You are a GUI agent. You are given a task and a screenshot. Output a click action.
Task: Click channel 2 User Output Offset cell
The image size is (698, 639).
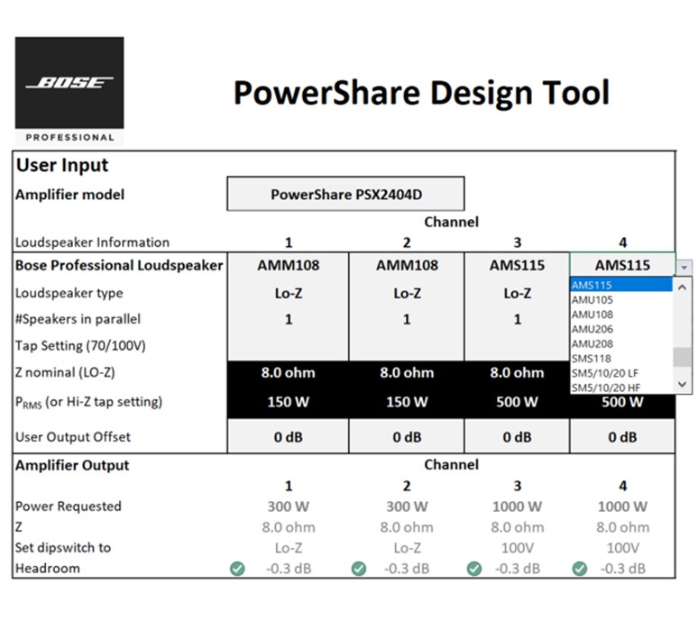tap(406, 437)
